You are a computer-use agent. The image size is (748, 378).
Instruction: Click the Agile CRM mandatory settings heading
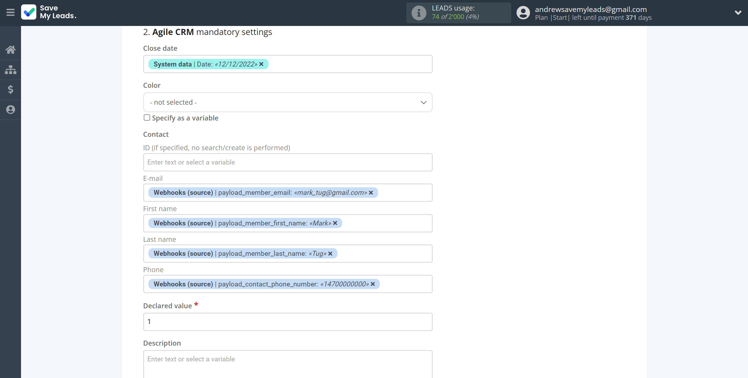207,32
